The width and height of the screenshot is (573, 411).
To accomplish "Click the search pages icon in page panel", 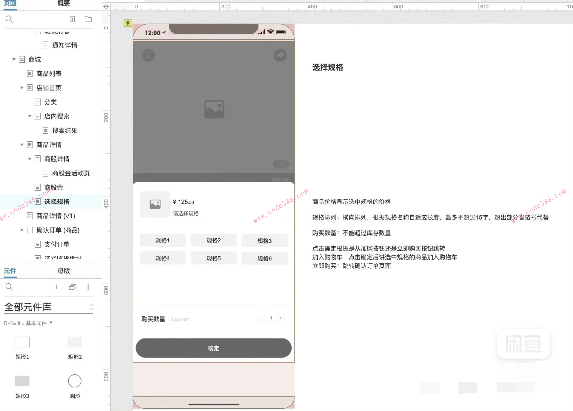I will [9, 19].
